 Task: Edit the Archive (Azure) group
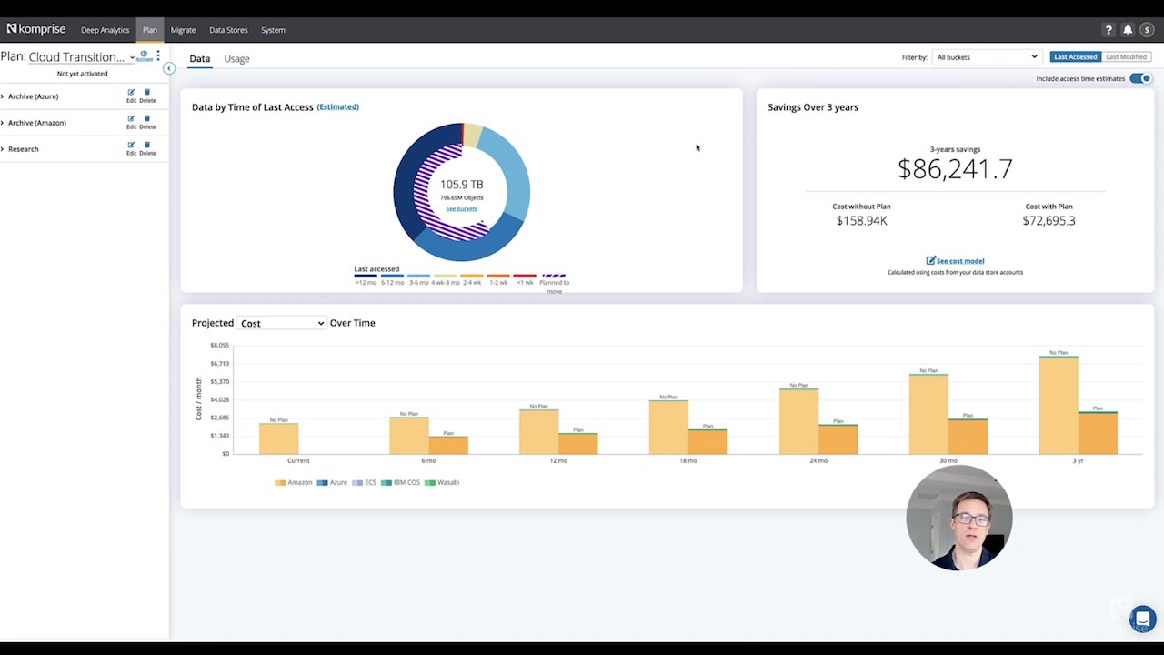point(131,96)
